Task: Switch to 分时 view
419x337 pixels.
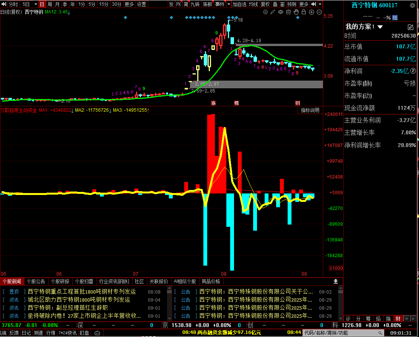Action: pos(13,4)
